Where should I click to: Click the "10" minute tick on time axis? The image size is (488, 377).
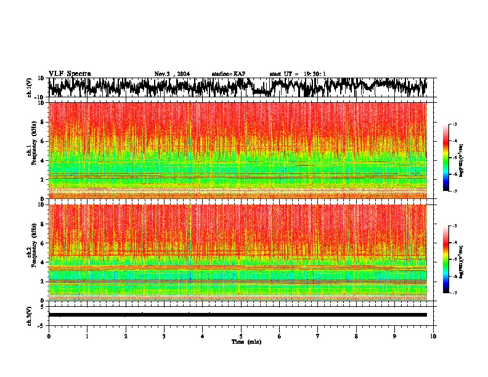click(x=433, y=336)
